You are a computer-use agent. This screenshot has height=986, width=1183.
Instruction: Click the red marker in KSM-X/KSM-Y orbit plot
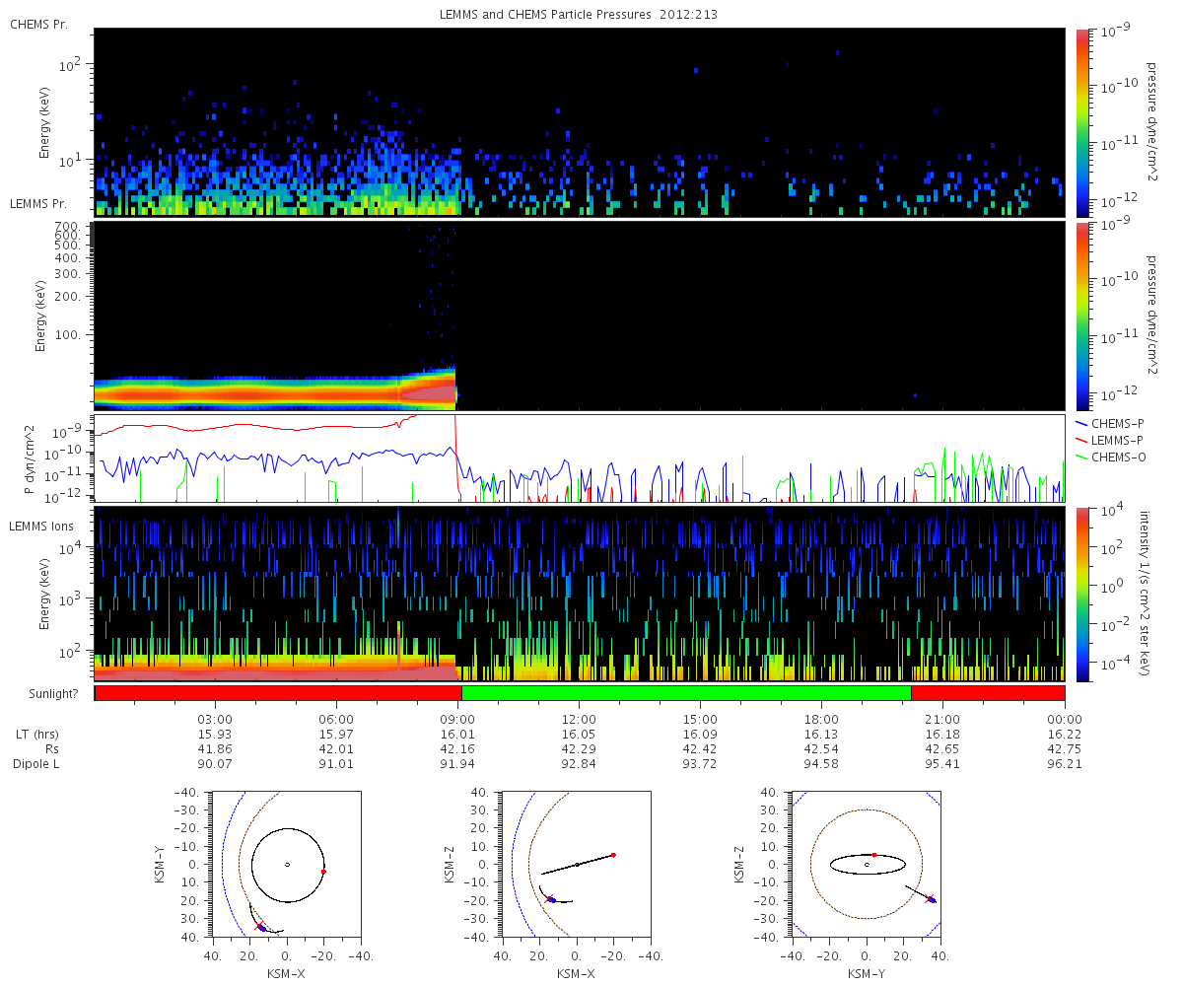[x=323, y=872]
